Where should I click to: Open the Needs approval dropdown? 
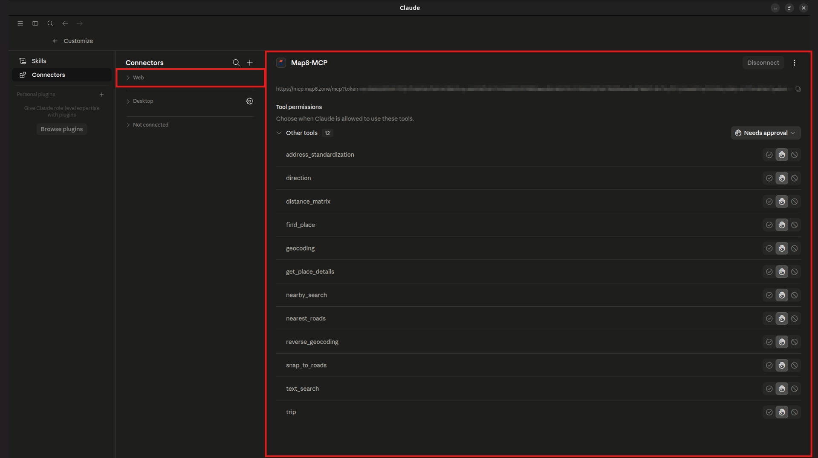(766, 133)
